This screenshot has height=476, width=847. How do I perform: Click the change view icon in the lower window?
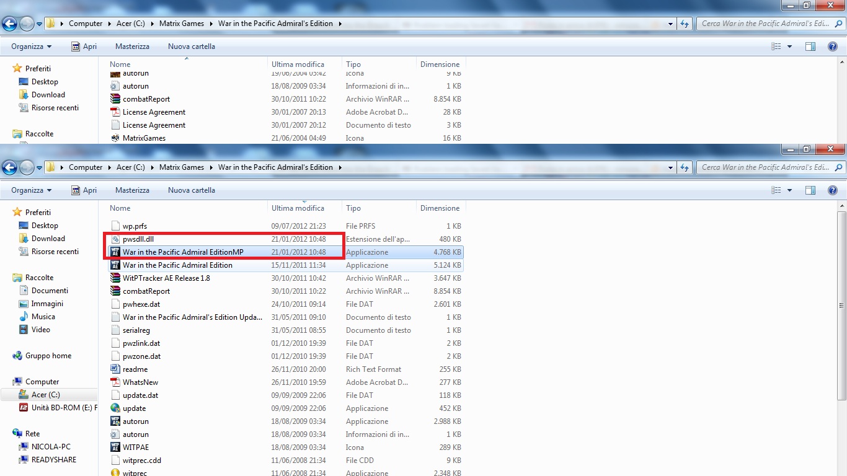coord(776,190)
